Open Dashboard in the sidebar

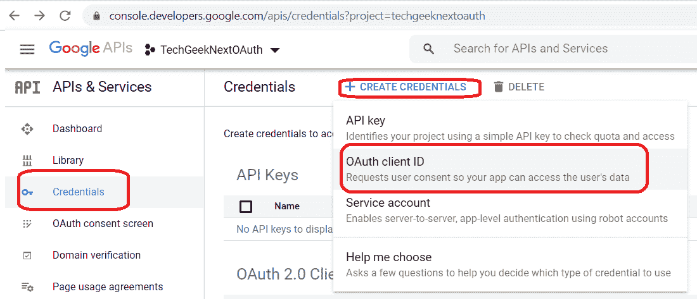[x=105, y=129]
